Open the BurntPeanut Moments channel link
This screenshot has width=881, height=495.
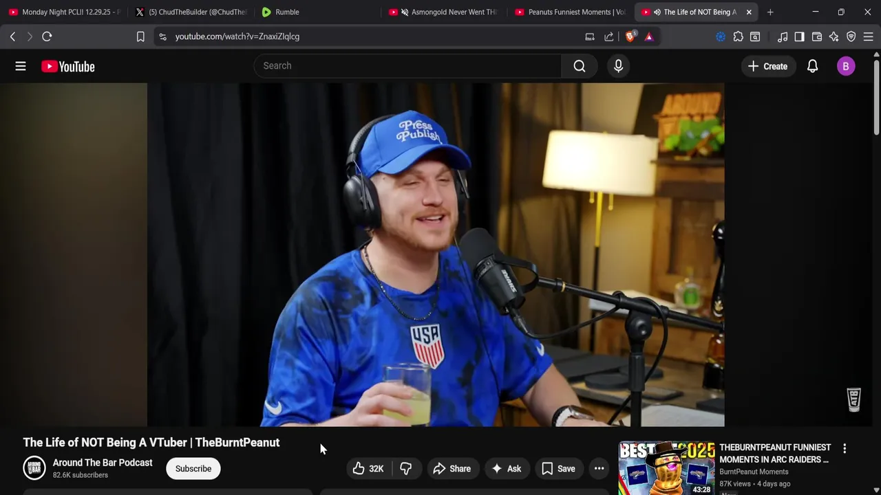[754, 472]
